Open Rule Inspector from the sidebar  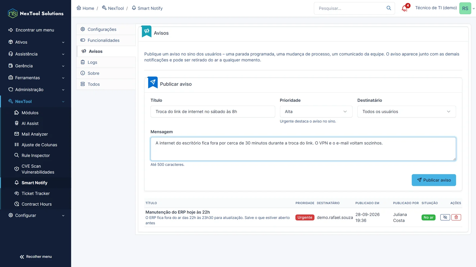click(x=36, y=155)
